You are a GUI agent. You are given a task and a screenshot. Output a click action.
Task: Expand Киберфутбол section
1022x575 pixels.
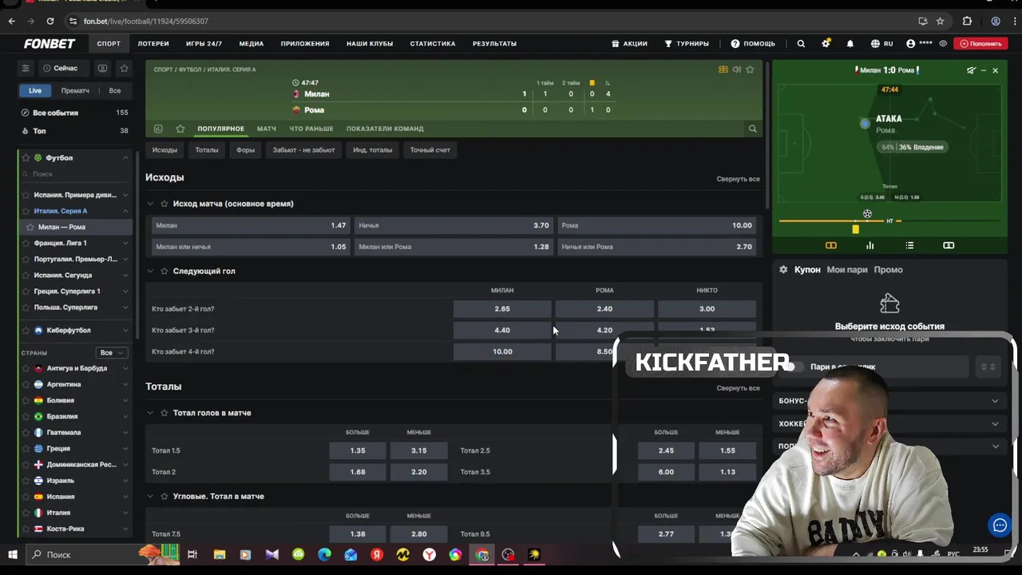(125, 330)
